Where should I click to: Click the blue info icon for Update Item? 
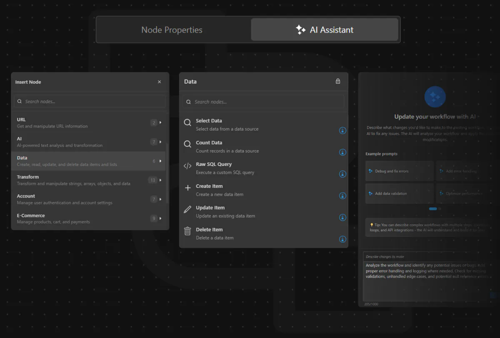point(342,217)
